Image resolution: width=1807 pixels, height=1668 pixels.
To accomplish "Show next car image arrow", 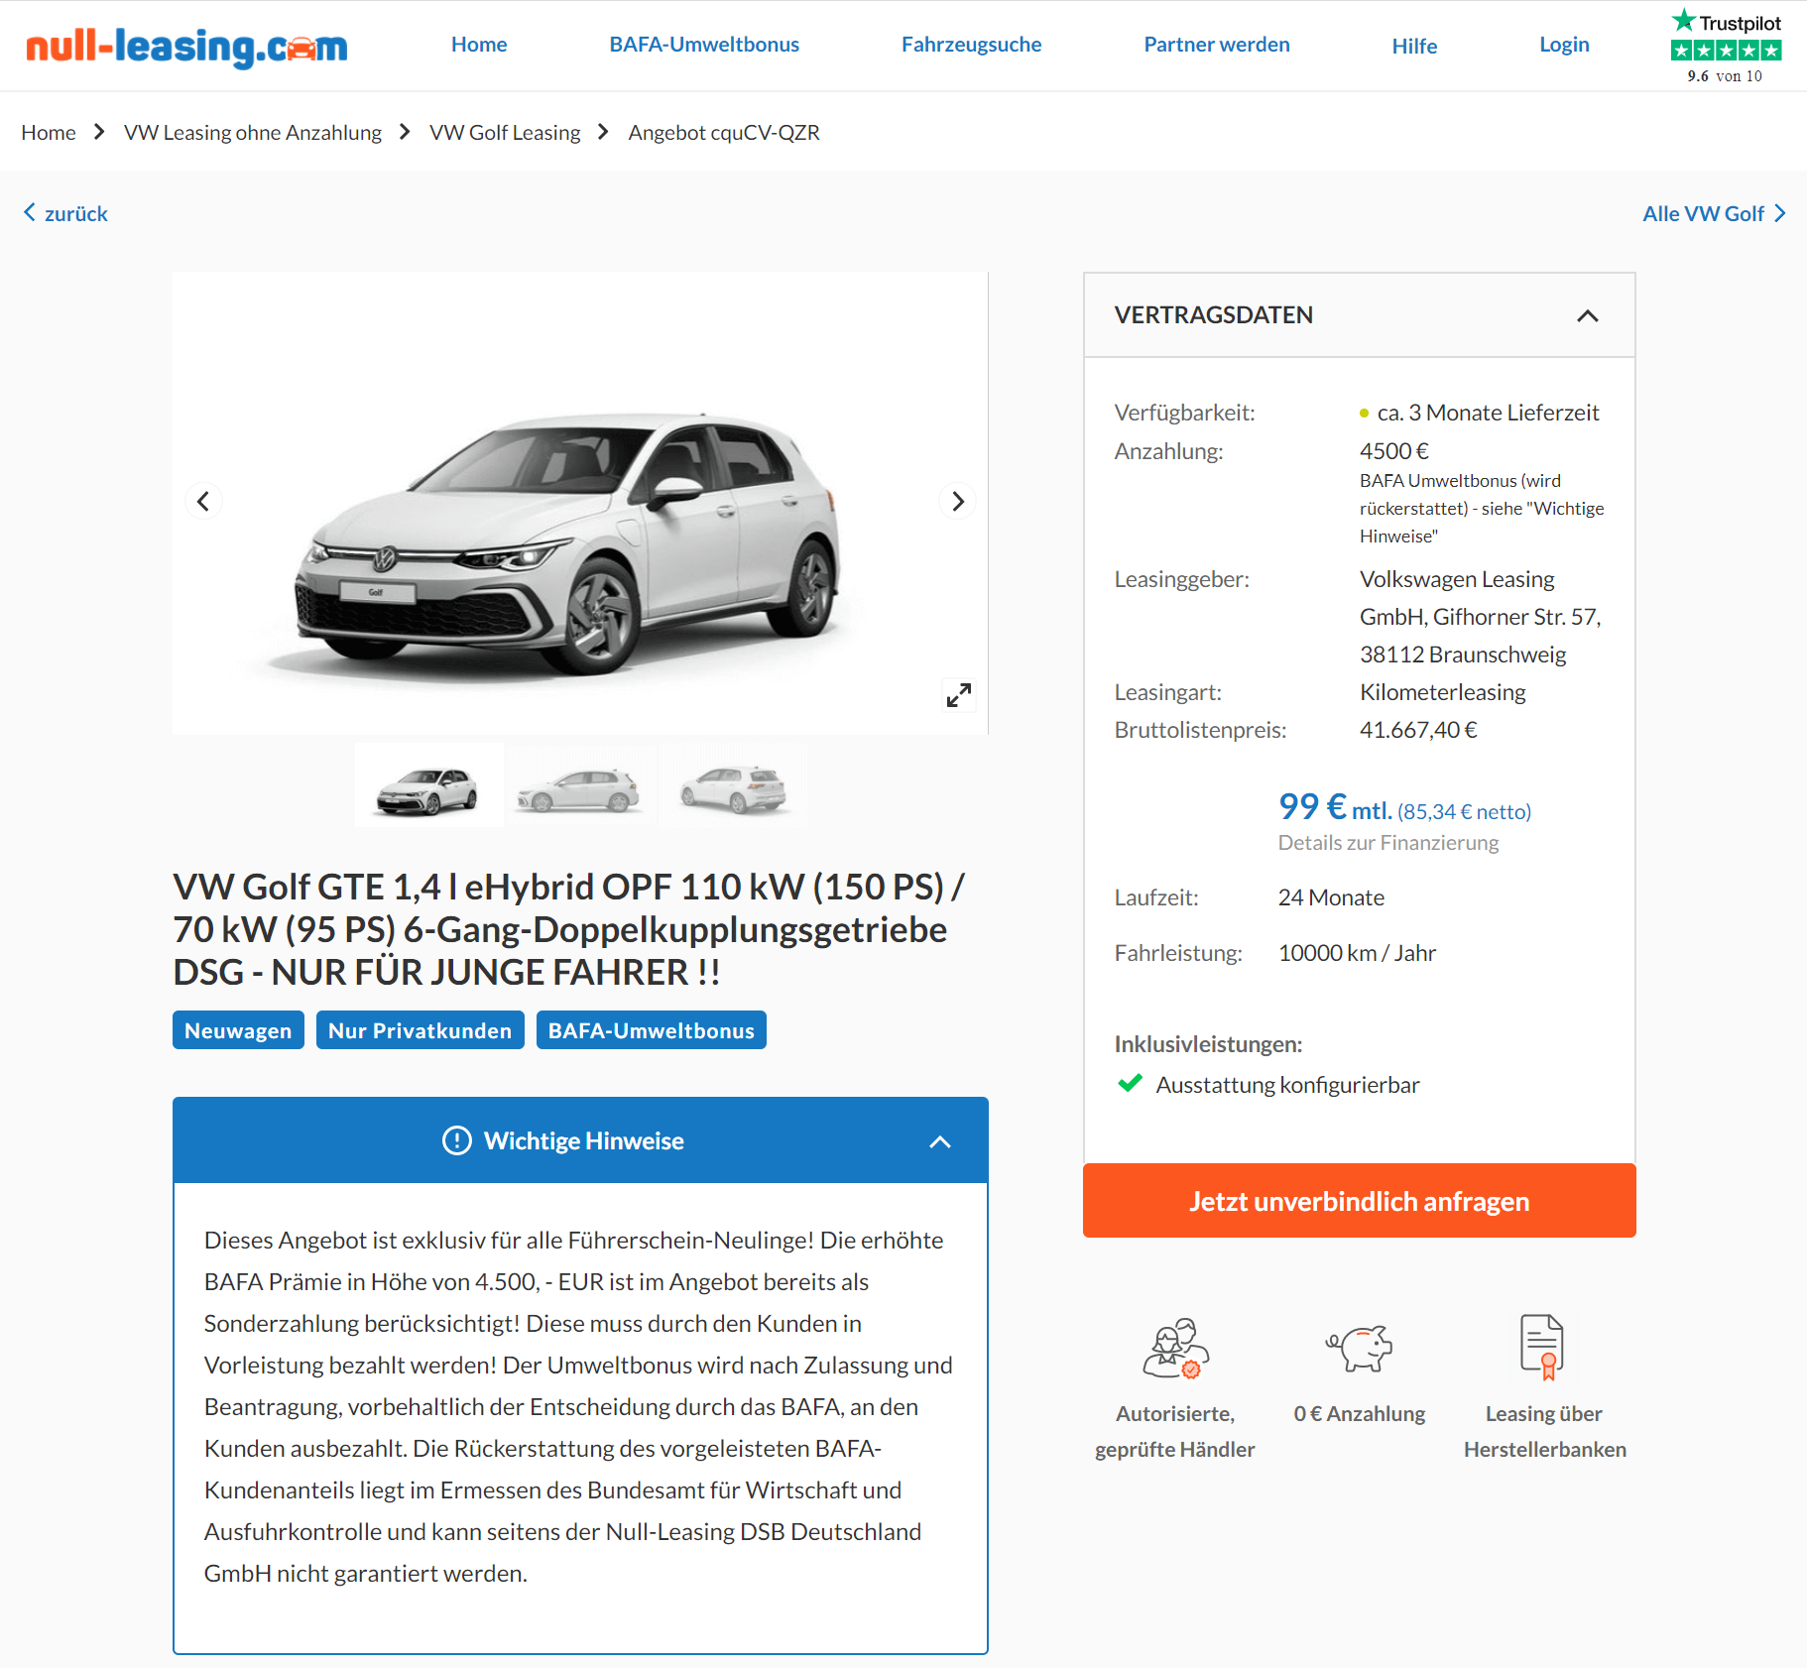I will 957,501.
